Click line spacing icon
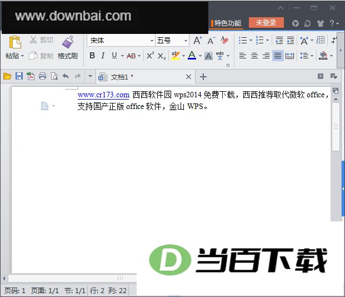This screenshot has width=345, height=297. (x=304, y=56)
